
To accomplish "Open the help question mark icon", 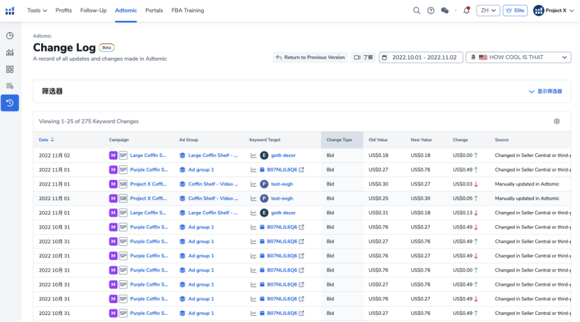I will pos(431,10).
